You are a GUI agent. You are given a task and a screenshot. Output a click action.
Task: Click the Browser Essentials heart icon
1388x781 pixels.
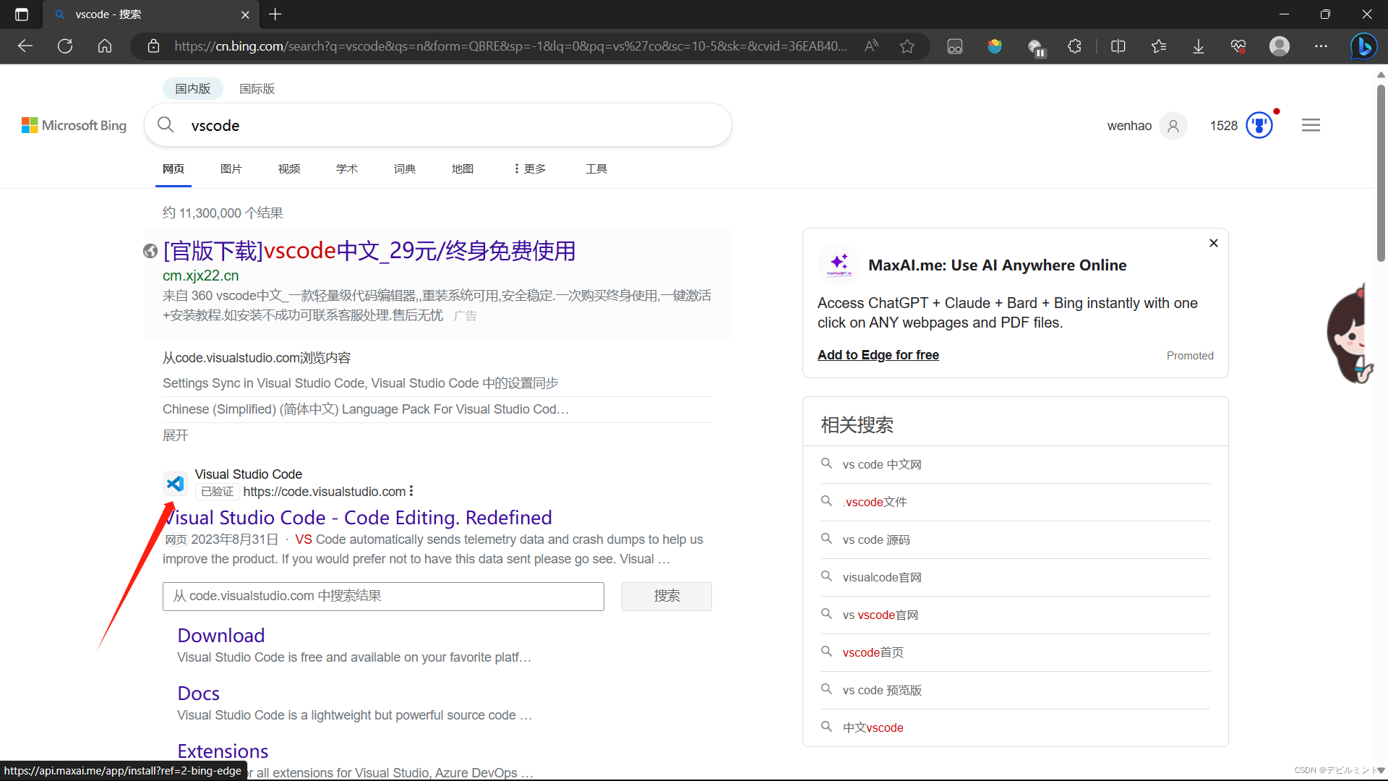pyautogui.click(x=1238, y=46)
